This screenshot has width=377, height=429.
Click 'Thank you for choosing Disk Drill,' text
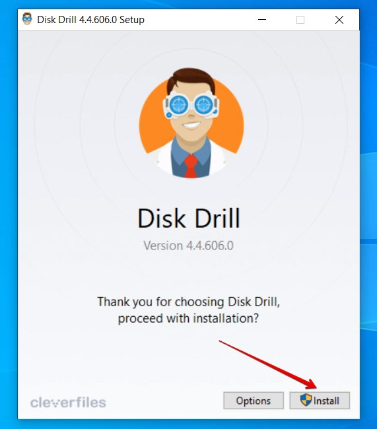(x=188, y=302)
